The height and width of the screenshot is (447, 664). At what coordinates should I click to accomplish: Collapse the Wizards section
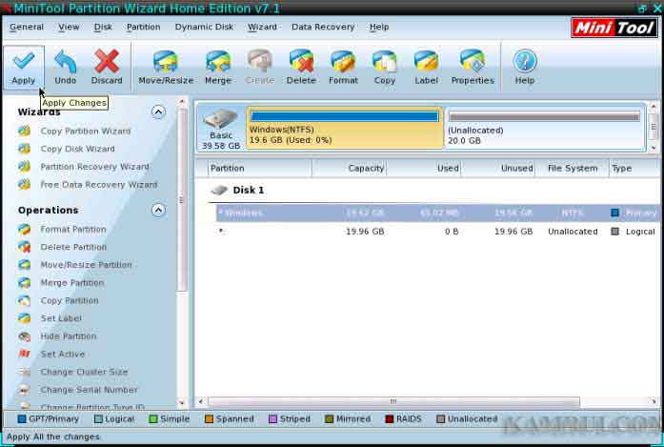click(x=158, y=112)
